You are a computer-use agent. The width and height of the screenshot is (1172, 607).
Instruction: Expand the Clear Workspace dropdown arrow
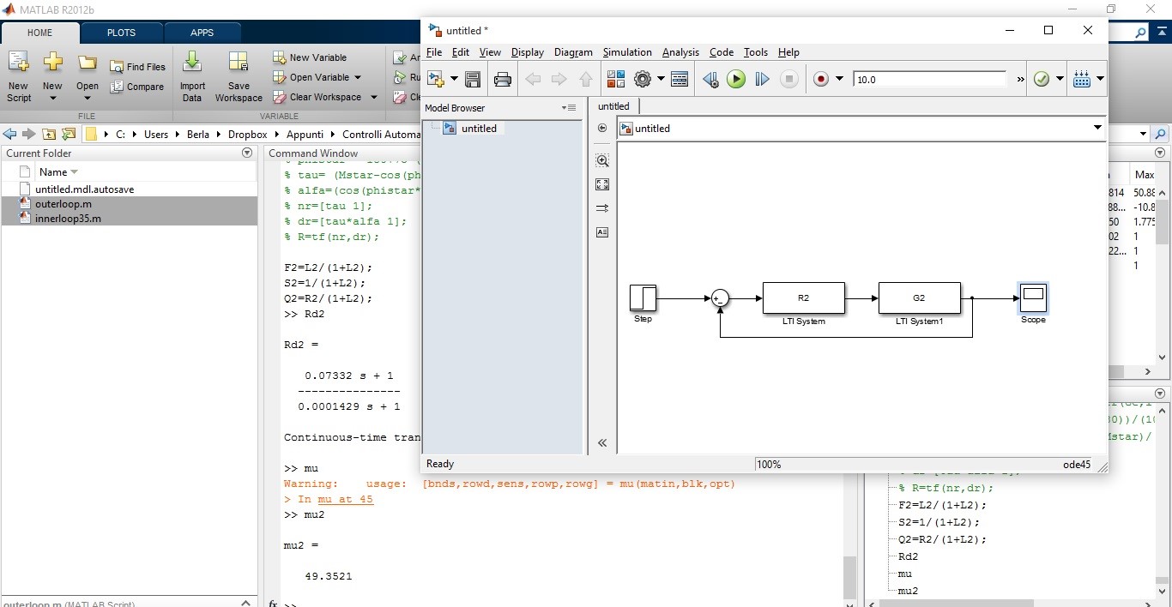point(374,98)
